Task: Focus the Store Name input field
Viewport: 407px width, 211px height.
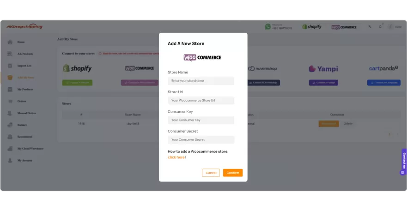Action: (201, 81)
